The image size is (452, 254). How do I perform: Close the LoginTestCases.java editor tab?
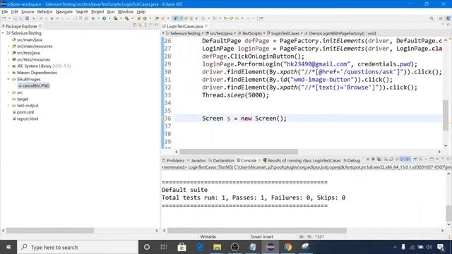[x=206, y=26]
